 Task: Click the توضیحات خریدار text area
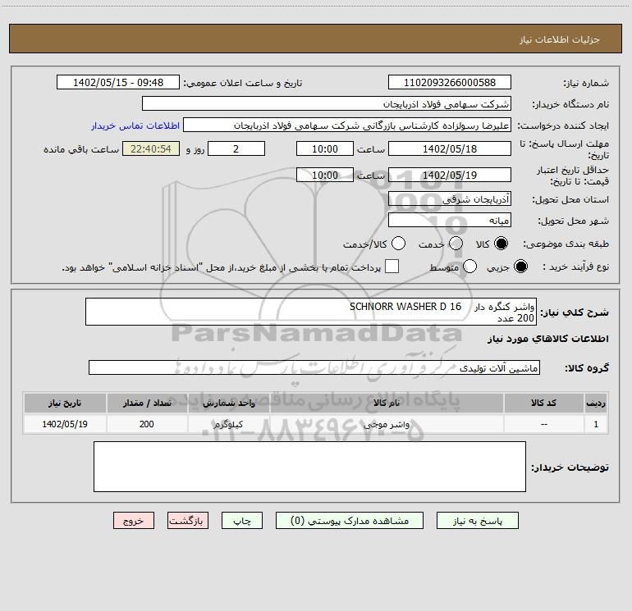tap(309, 467)
